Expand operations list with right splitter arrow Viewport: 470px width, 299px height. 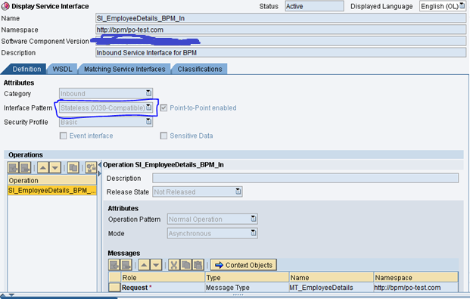tap(100, 173)
